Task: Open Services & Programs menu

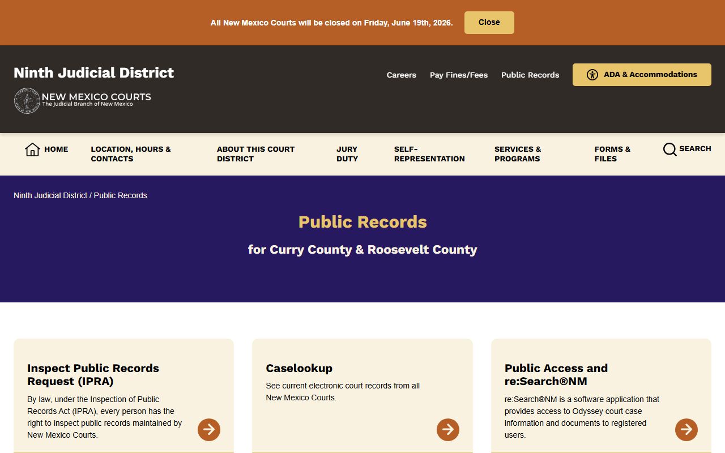Action: (x=518, y=154)
